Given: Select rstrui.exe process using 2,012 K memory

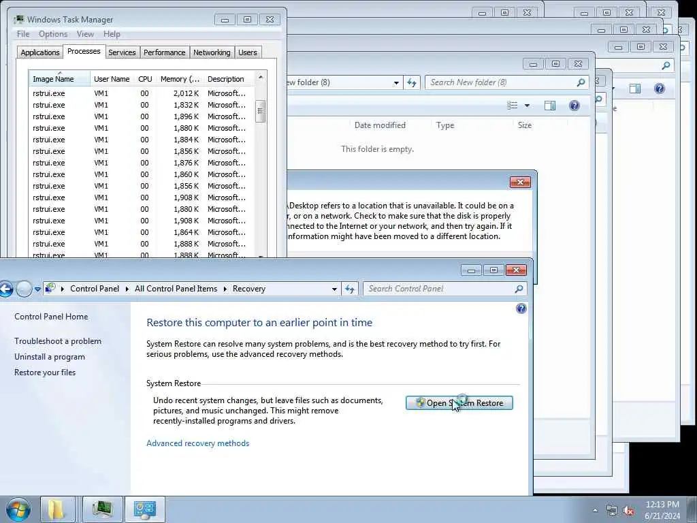Looking at the screenshot, I should pos(142,93).
